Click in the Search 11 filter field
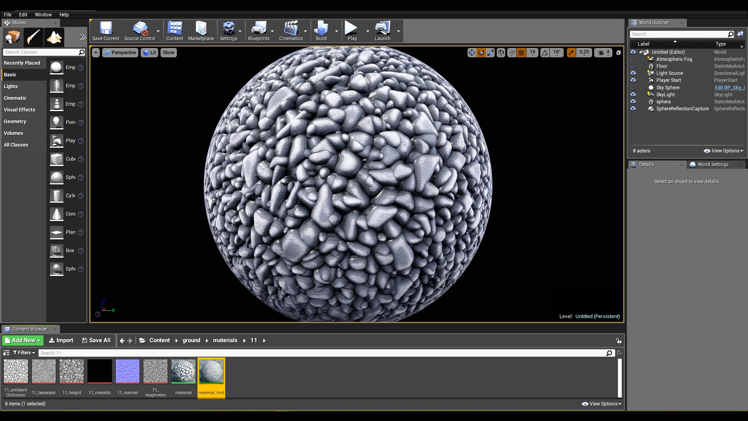This screenshot has width=748, height=421. (156, 353)
